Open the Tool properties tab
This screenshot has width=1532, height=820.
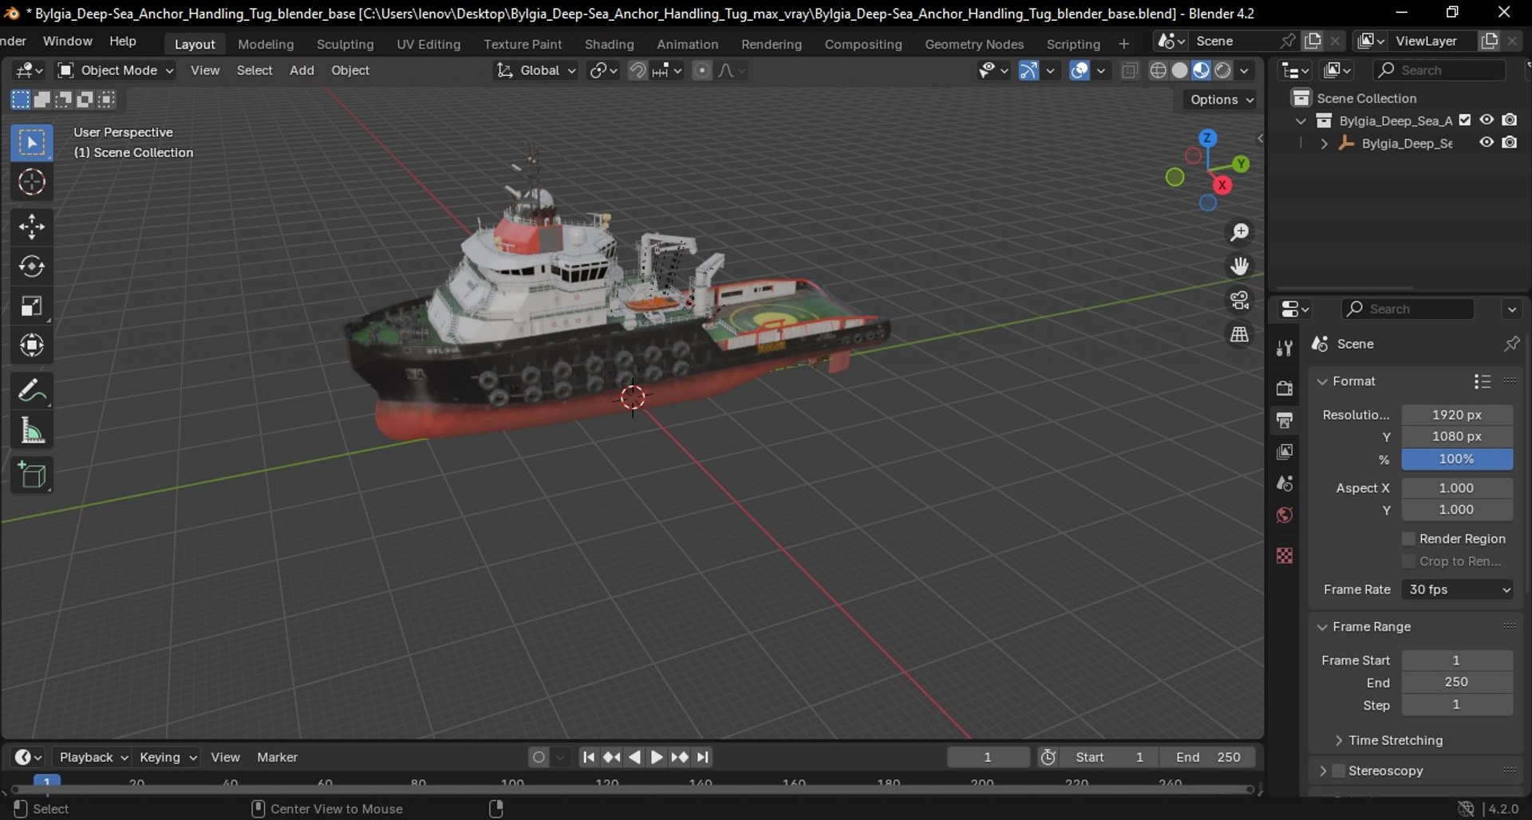(1284, 348)
